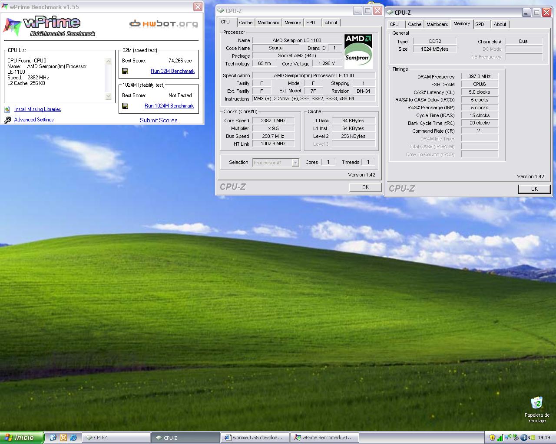Switch to Cache tab in right CPU-Z

[x=414, y=24]
